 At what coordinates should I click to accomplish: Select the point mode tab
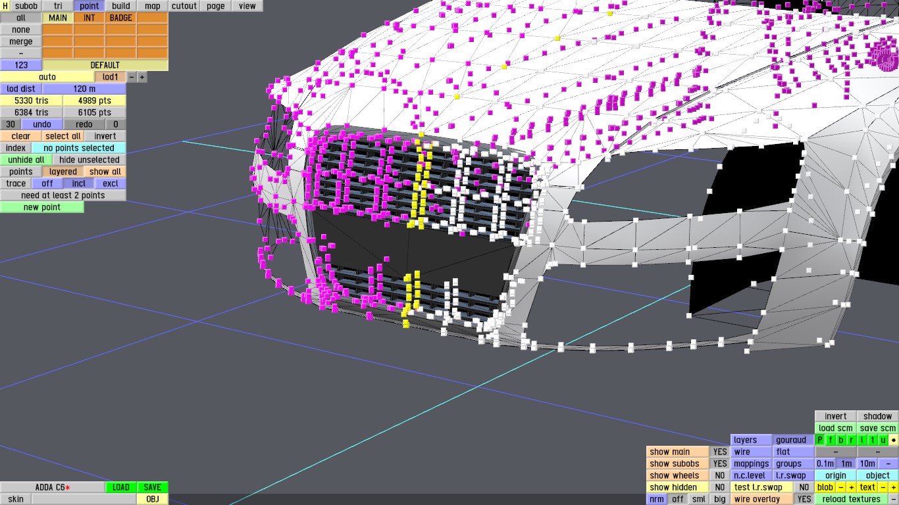(x=90, y=6)
